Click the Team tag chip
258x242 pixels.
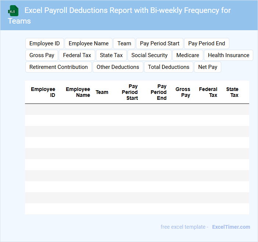coord(124,43)
